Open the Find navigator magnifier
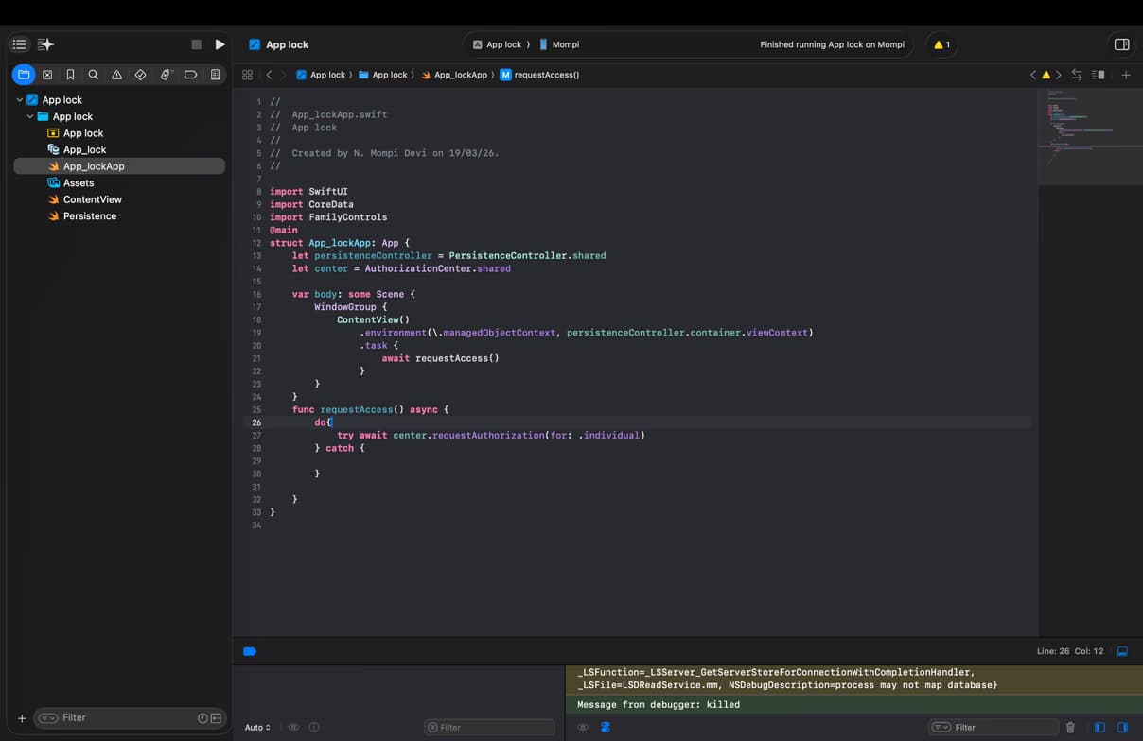The height and width of the screenshot is (741, 1143). [x=93, y=75]
